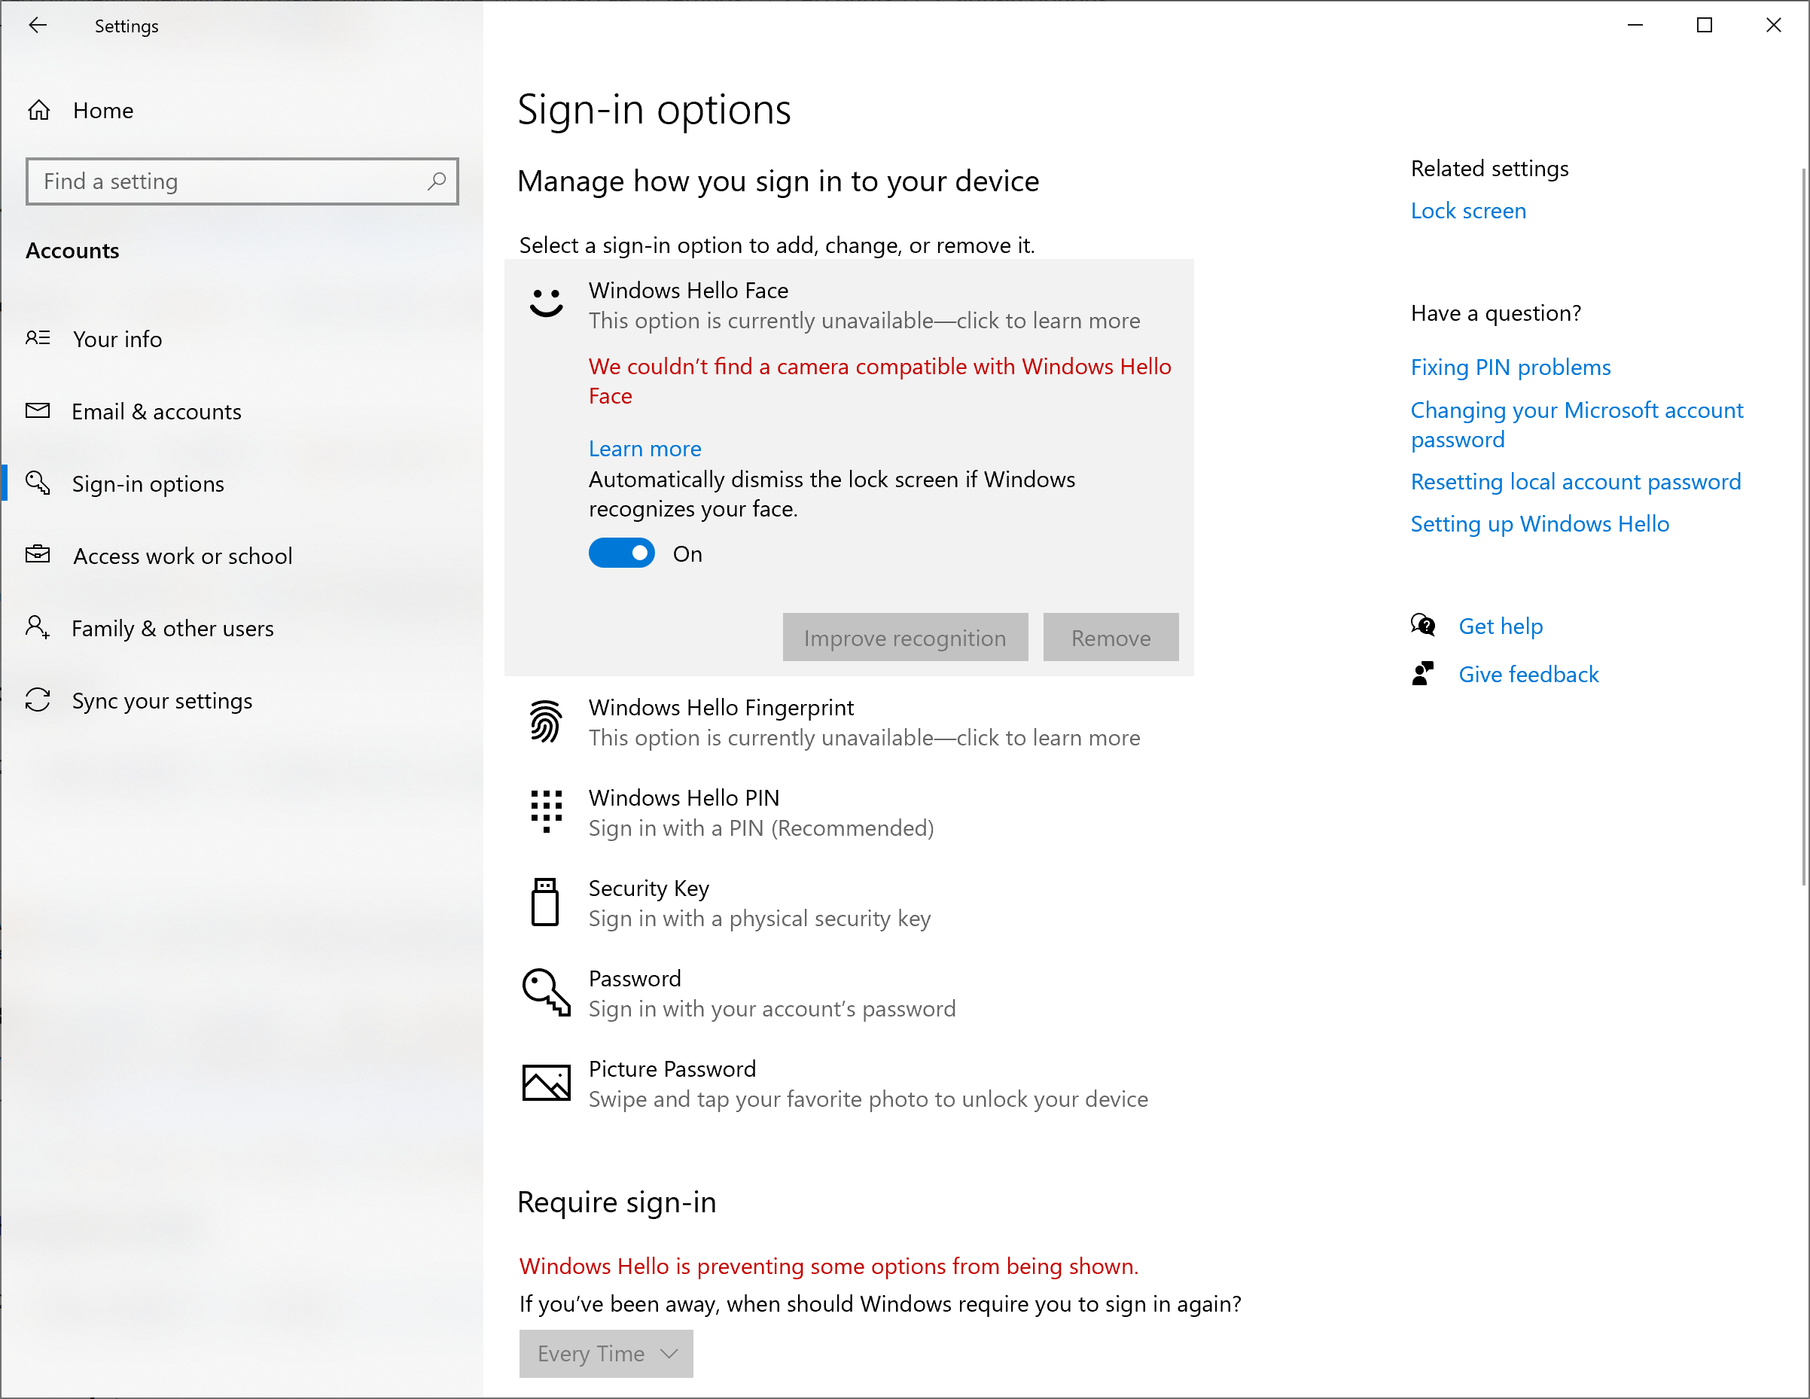Toggle off automatic lock screen dismissal
This screenshot has width=1810, height=1399.
tap(622, 553)
